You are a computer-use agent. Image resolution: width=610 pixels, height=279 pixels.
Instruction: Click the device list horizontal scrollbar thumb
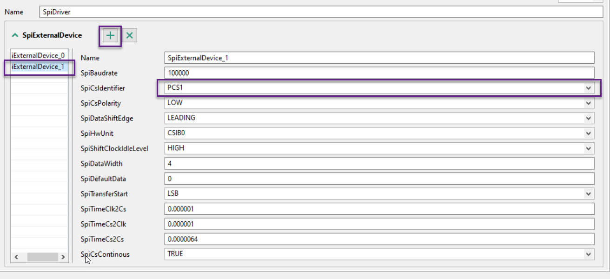click(x=42, y=257)
